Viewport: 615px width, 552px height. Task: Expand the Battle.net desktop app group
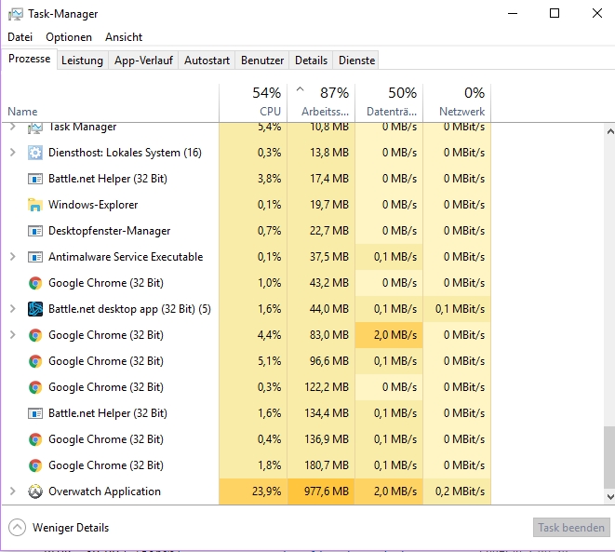(13, 309)
